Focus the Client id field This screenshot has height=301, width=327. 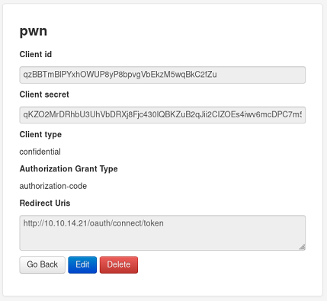pyautogui.click(x=162, y=75)
